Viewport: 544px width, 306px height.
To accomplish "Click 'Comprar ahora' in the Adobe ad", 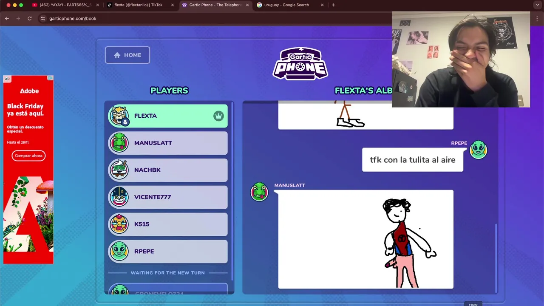I will pyautogui.click(x=28, y=156).
